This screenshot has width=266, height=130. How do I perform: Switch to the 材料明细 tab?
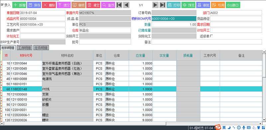tap(8, 48)
